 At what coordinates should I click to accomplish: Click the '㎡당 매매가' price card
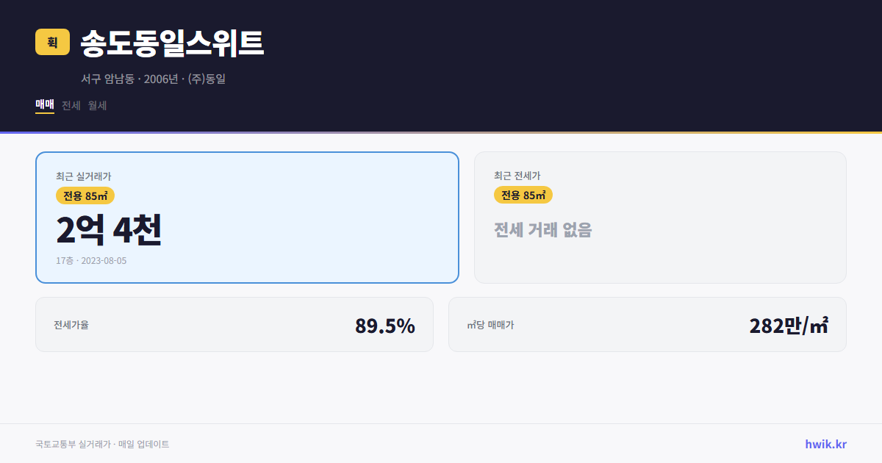pyautogui.click(x=647, y=324)
